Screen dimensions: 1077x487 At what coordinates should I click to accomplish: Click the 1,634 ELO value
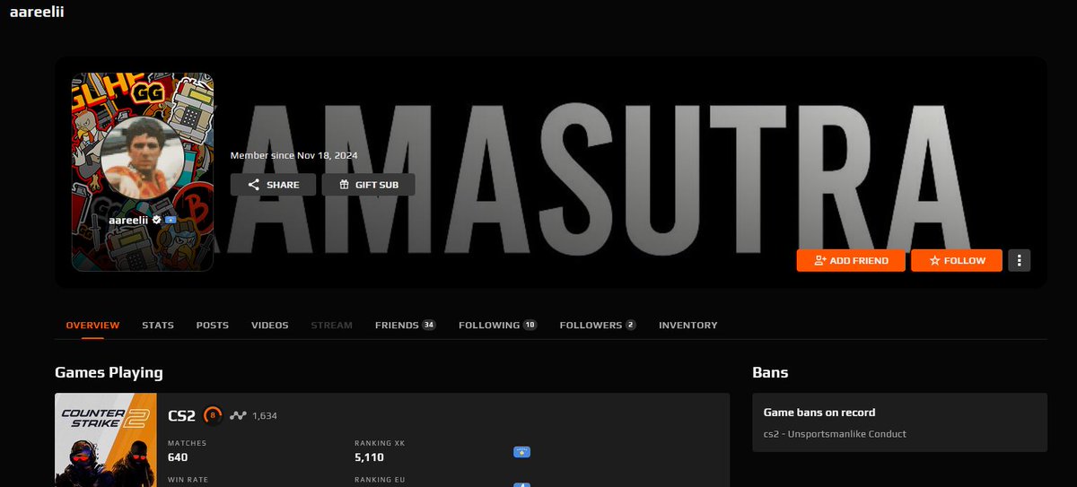(265, 415)
